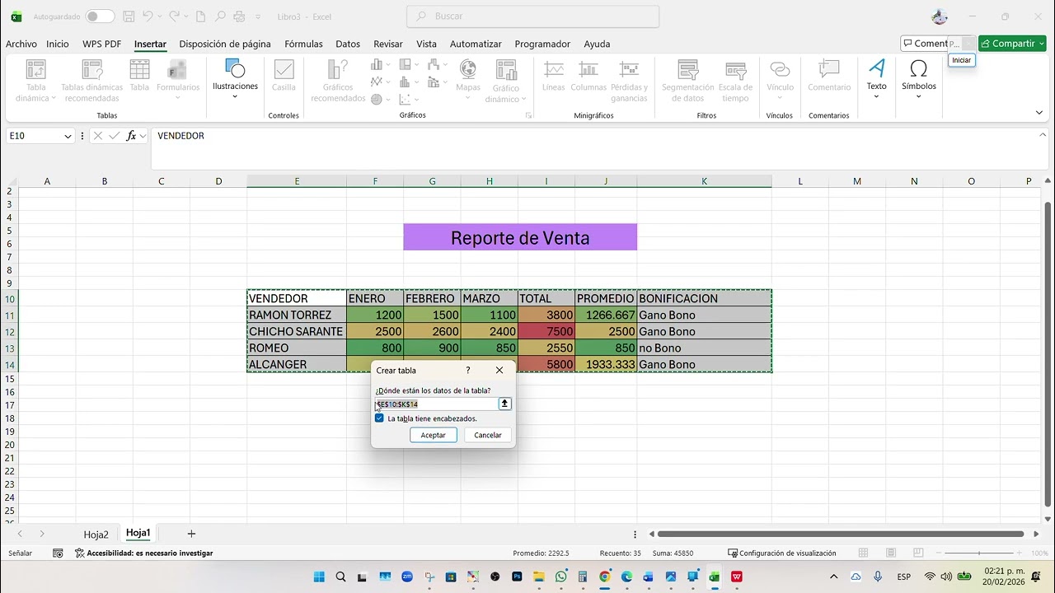
Task: Expand the formula bar
Action: [1042, 135]
